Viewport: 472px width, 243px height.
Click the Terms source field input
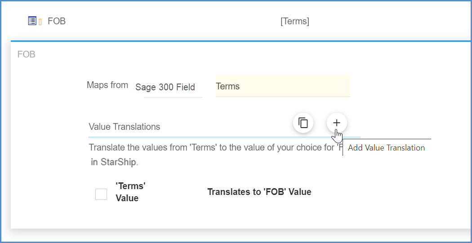click(x=282, y=86)
